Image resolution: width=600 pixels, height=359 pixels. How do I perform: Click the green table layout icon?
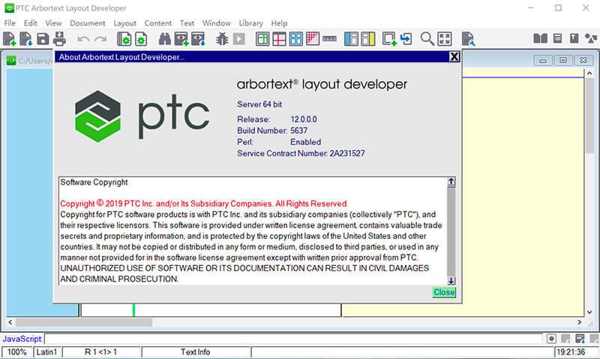click(262, 39)
